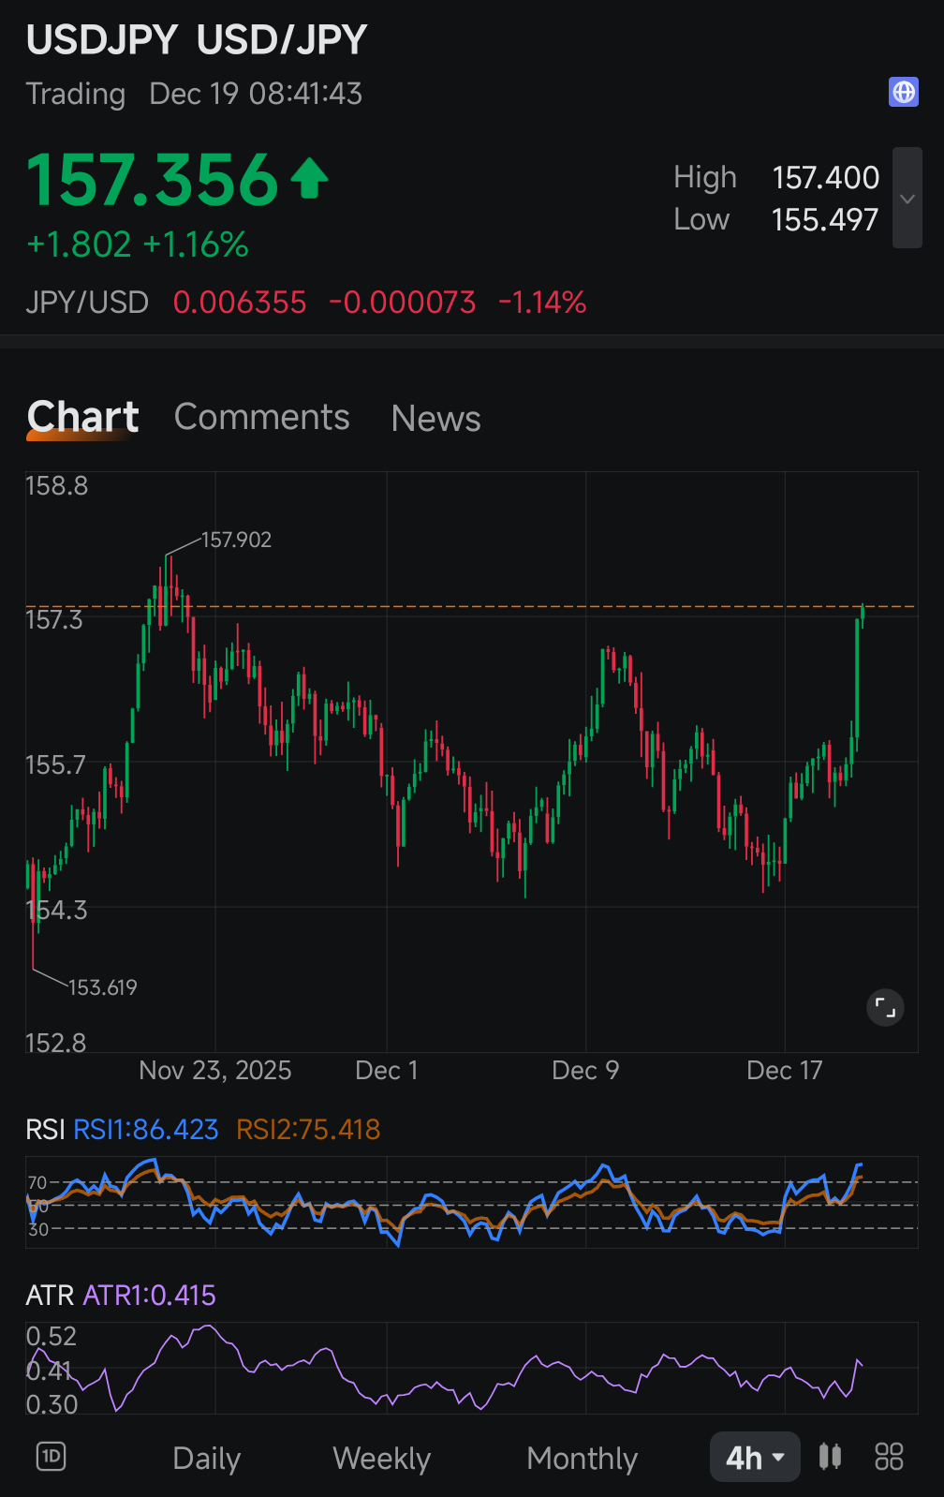Tap the +1.802 +1.16% change
This screenshot has height=1497, width=944.
138,245
